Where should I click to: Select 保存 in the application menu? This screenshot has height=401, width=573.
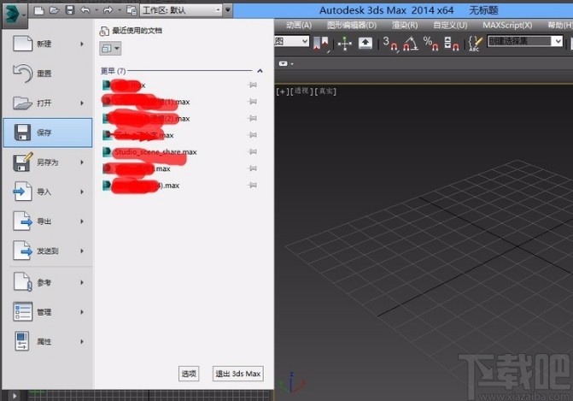(48, 133)
